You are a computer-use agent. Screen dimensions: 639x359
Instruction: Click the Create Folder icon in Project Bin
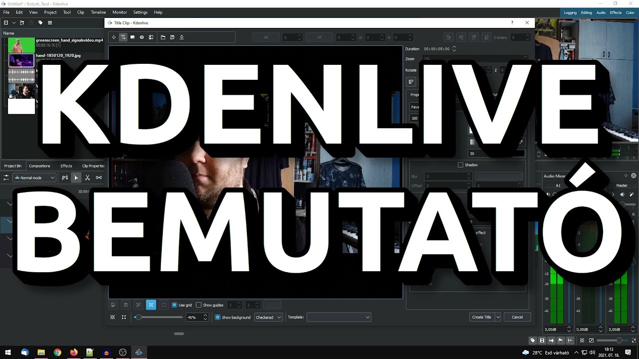pyautogui.click(x=22, y=22)
